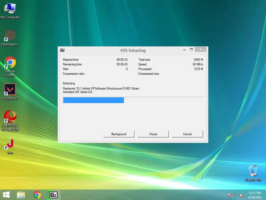This screenshot has width=266, height=200.
Task: Open the clock showing 12:57 PM
Action: point(255,195)
